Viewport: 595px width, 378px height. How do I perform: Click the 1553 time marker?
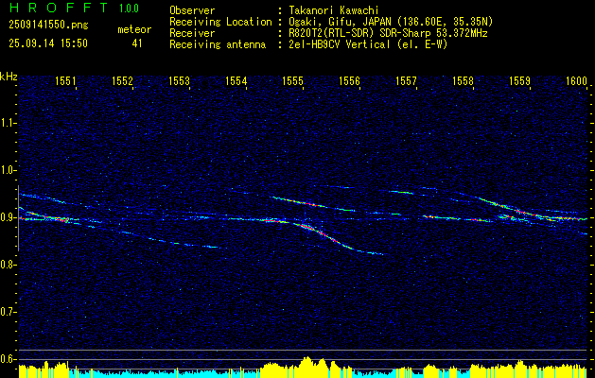tap(179, 80)
